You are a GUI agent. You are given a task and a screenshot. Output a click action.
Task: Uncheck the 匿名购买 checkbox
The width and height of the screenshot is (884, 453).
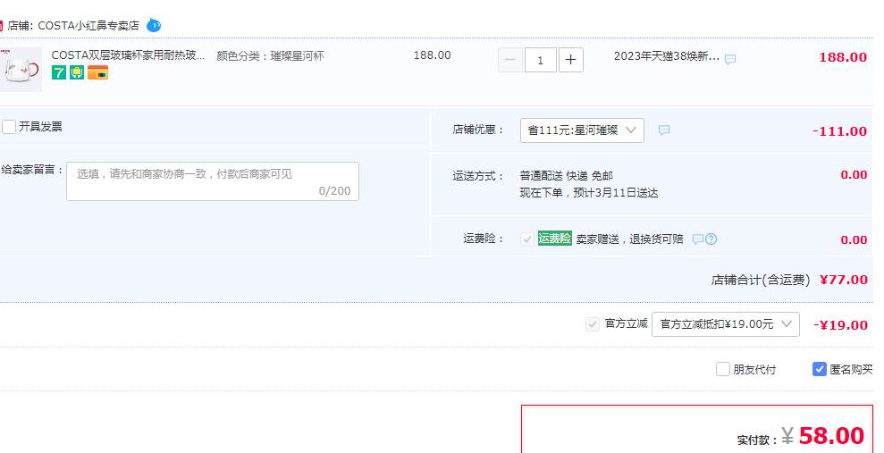coord(819,369)
